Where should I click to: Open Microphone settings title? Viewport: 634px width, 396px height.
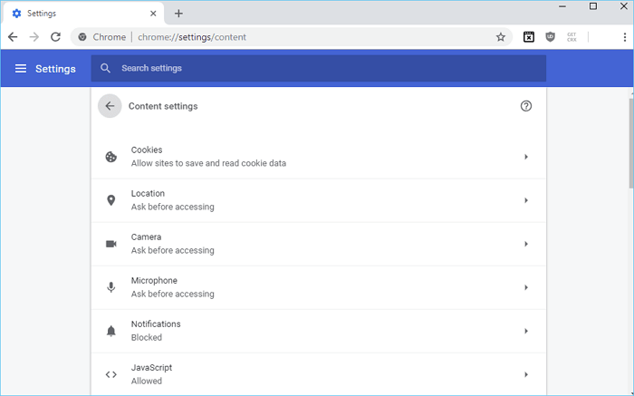(x=154, y=280)
